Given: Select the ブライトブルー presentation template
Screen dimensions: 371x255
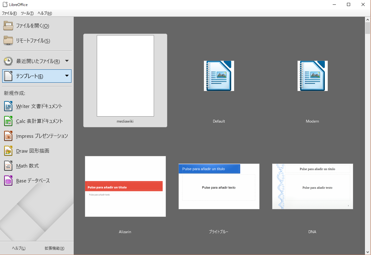Looking at the screenshot, I should tap(219, 186).
